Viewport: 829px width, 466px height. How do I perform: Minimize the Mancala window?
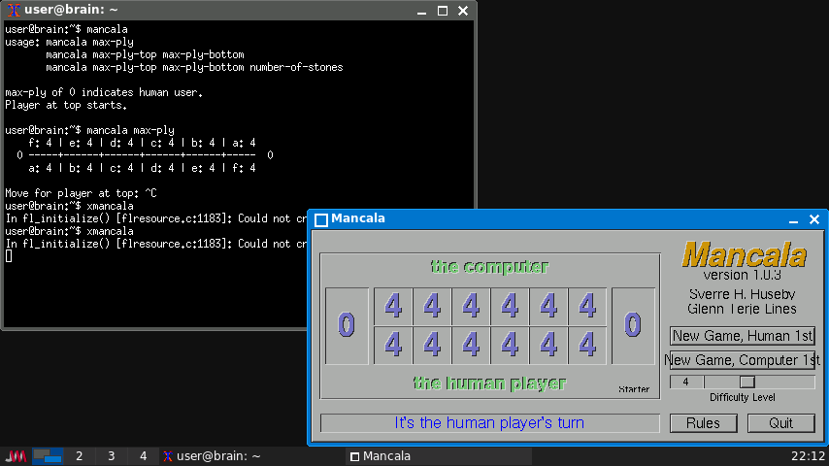tap(793, 219)
